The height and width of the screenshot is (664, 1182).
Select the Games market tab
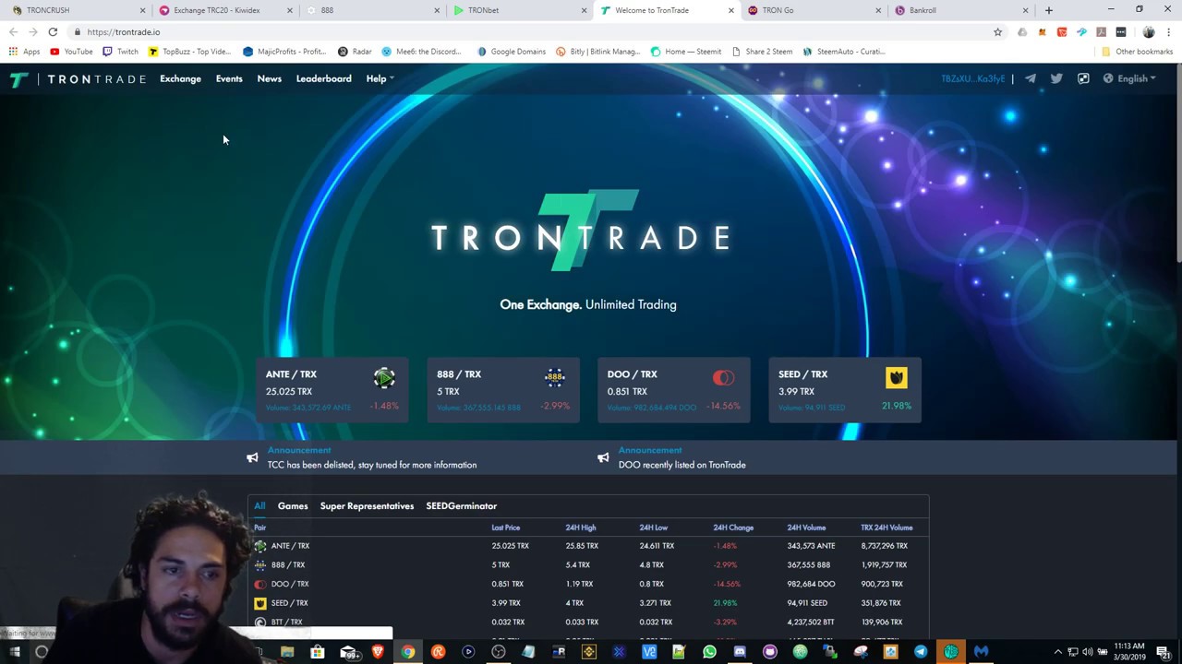coord(293,506)
